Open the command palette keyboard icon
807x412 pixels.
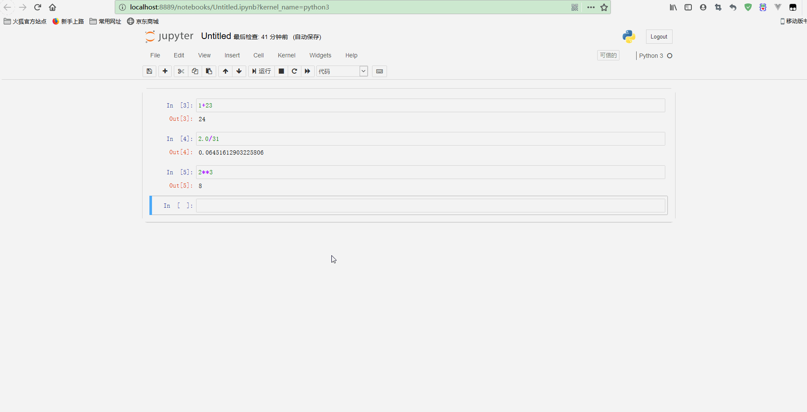(379, 71)
